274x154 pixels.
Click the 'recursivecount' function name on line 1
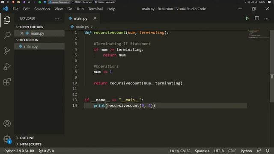point(110,33)
